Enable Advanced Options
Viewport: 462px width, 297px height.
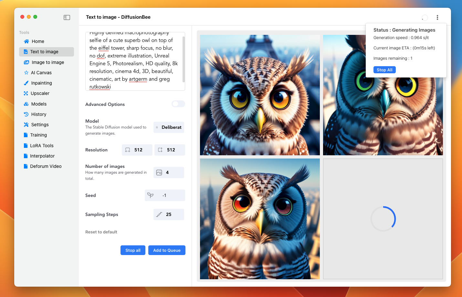click(178, 104)
